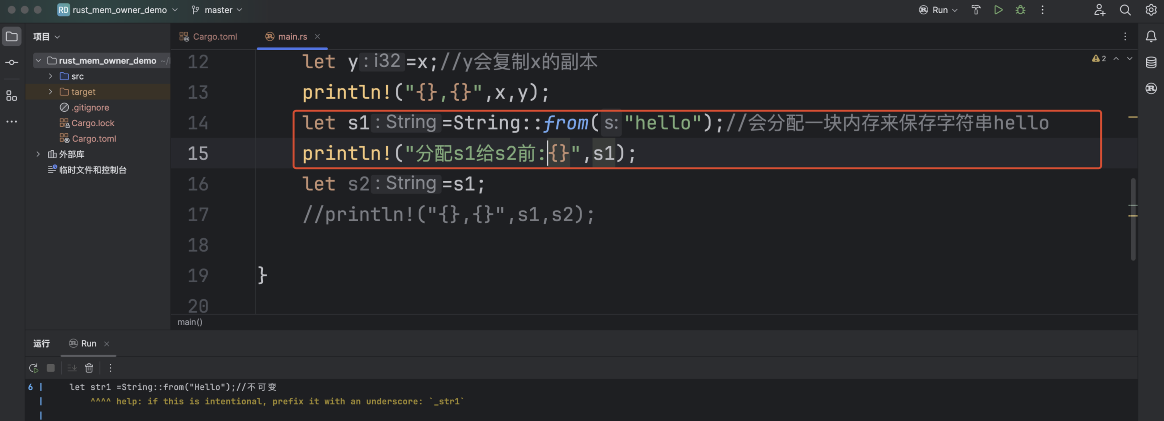This screenshot has width=1164, height=421.
Task: Click the Search Everywhere magnifier icon
Action: [x=1125, y=10]
